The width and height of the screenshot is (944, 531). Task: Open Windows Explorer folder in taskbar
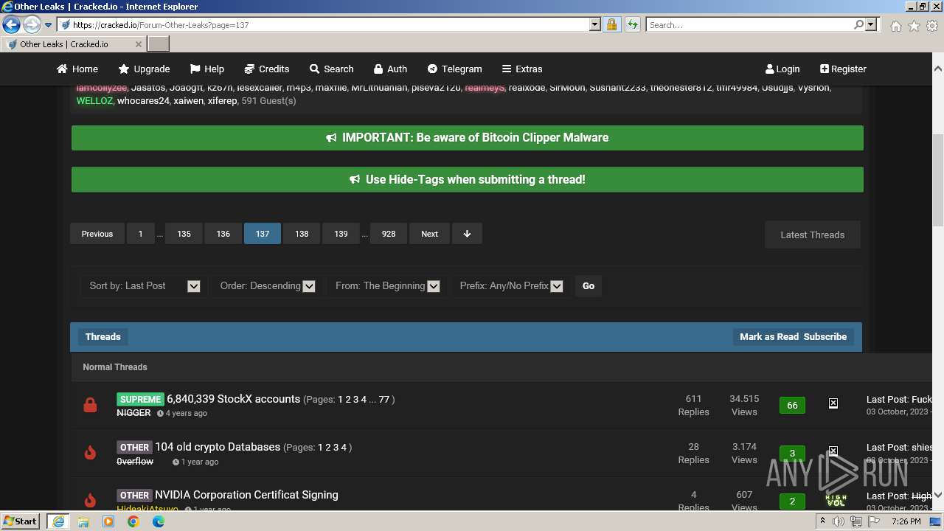[x=83, y=521]
